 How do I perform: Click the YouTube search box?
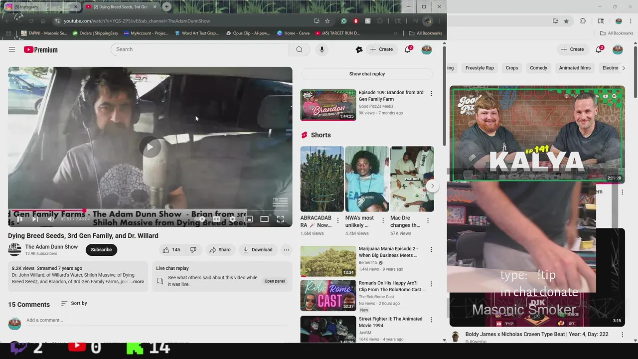[199, 49]
